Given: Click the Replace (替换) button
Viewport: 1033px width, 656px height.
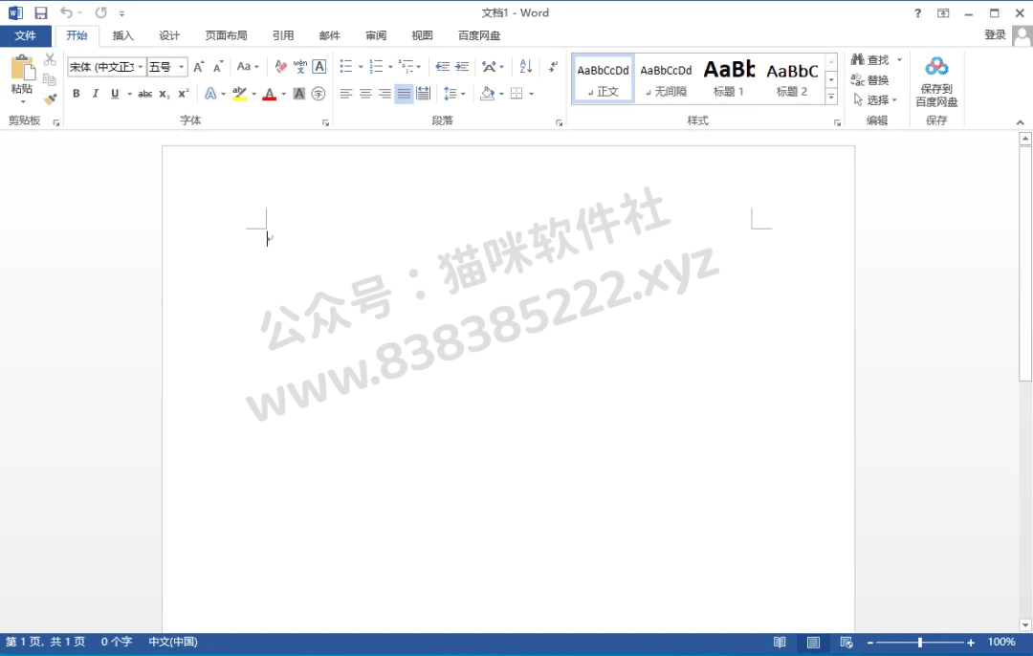Looking at the screenshot, I should (870, 79).
